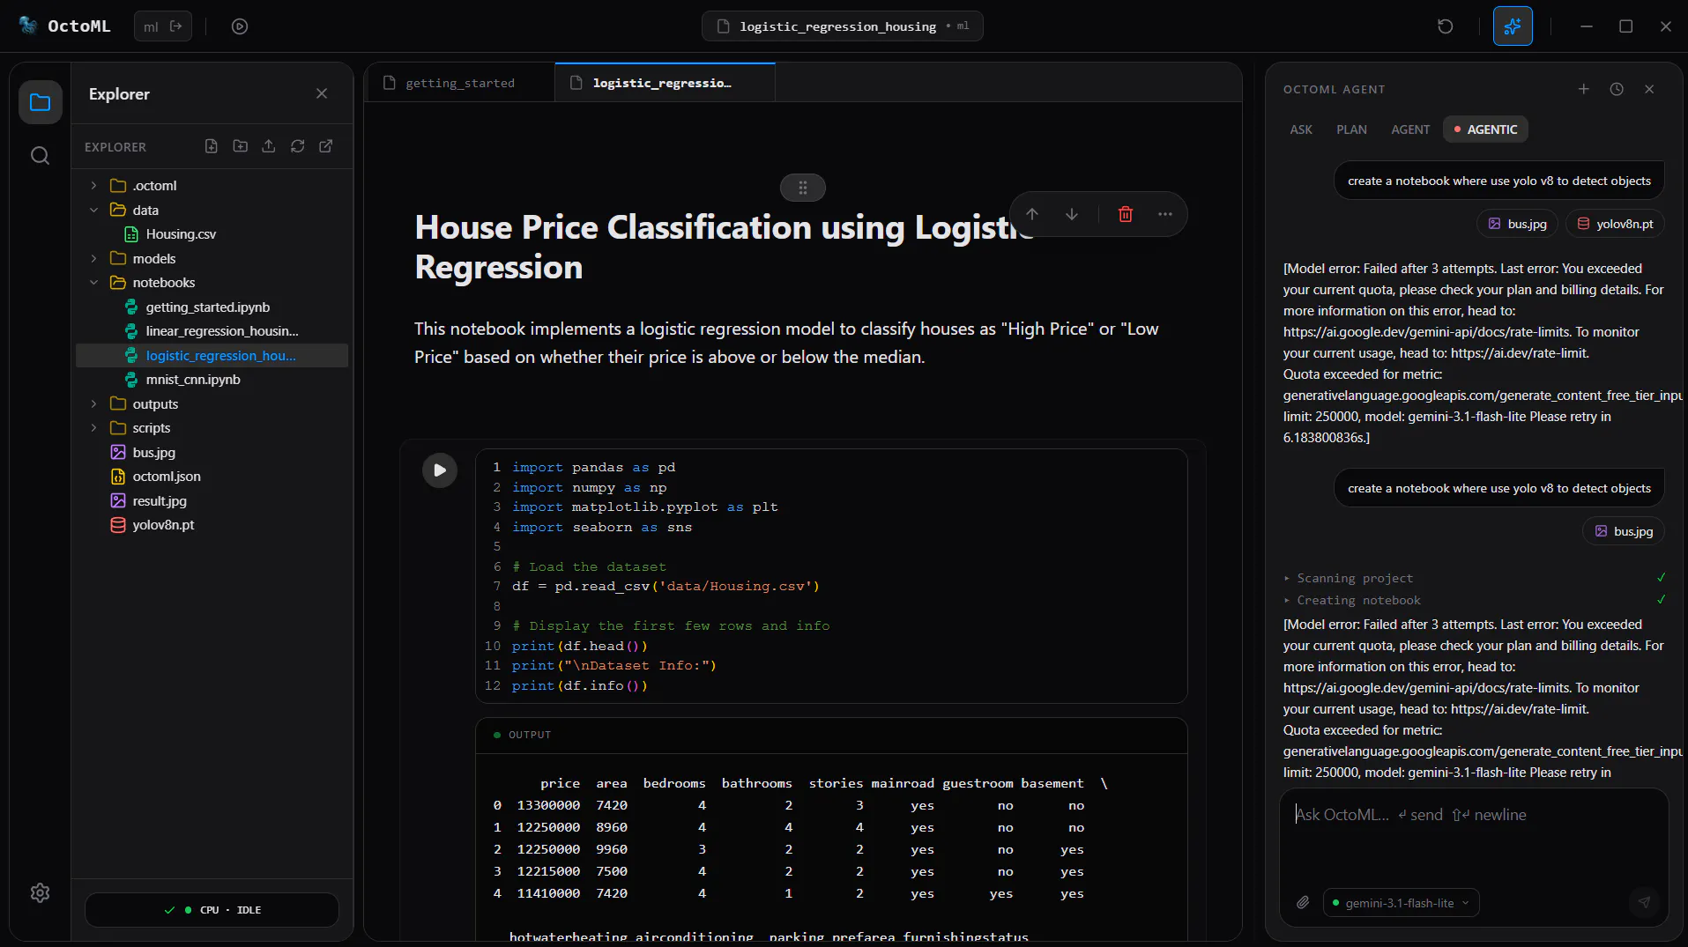
Task: Select logistic_regression_hou... notebook in tree
Action: [x=212, y=356]
